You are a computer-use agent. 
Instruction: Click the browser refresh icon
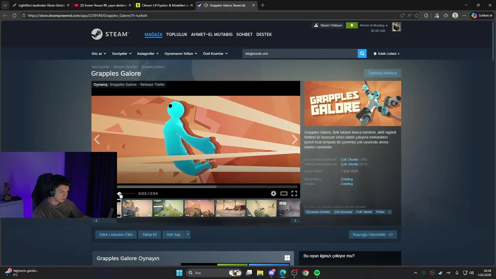pyautogui.click(x=14, y=15)
